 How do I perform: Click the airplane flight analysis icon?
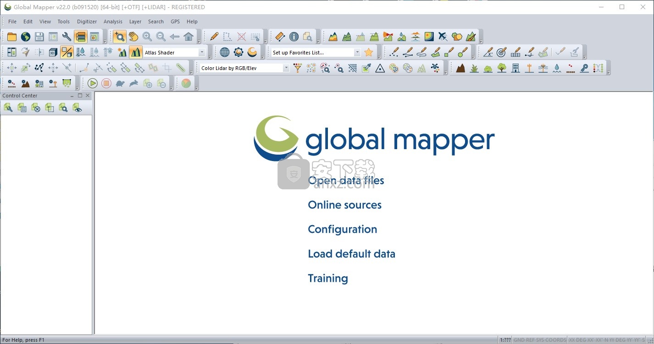(x=443, y=37)
